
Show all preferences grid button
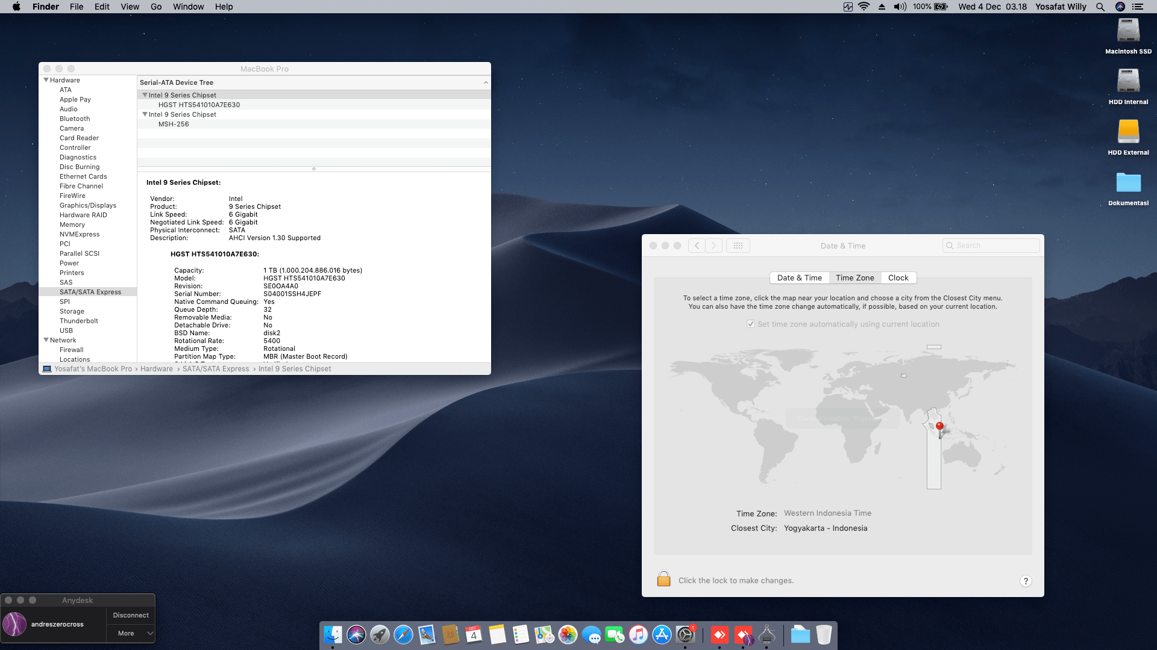(738, 246)
